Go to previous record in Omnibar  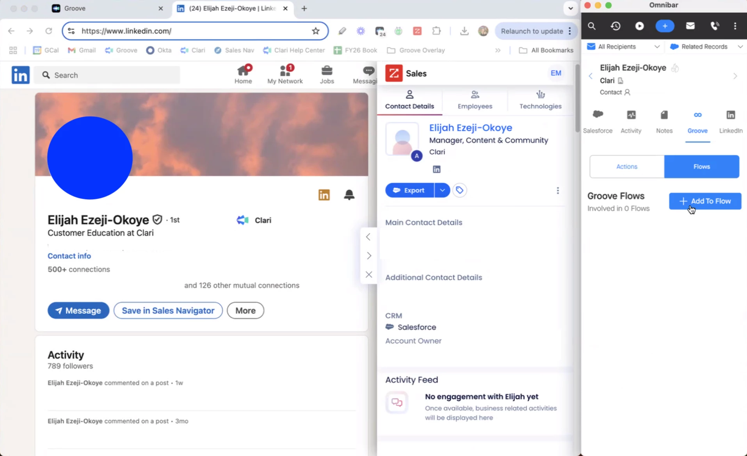coord(590,76)
